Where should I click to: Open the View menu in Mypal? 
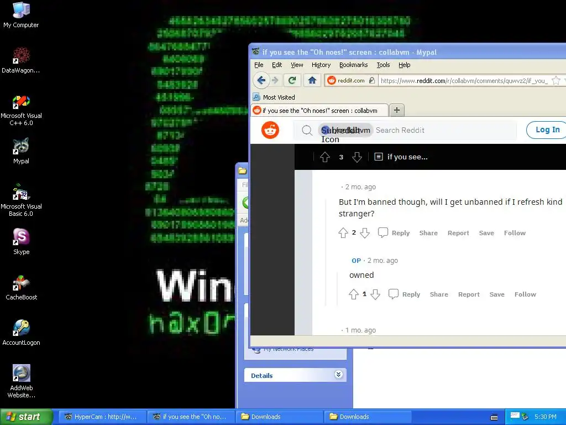point(297,65)
